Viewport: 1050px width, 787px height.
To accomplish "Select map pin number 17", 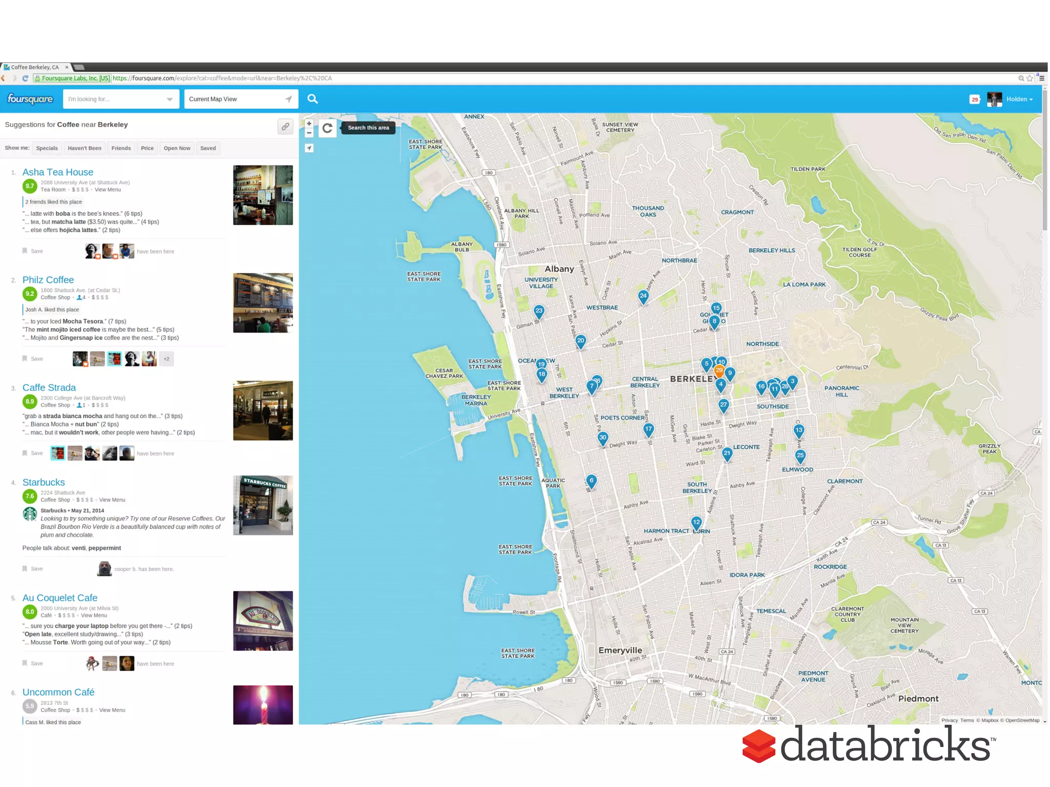I will [x=648, y=430].
